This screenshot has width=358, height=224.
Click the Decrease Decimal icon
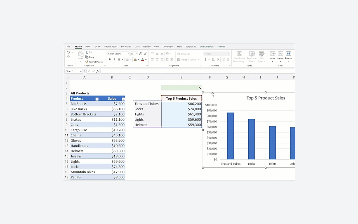click(228, 59)
